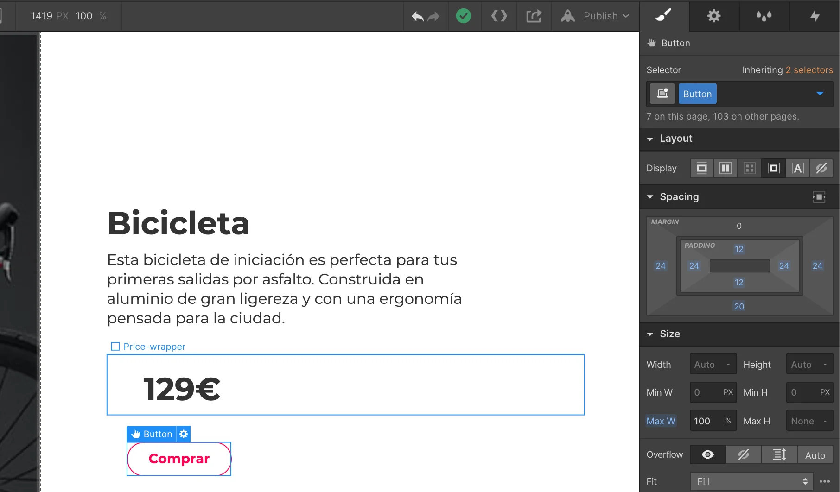Collapse the Spacing section
The width and height of the screenshot is (840, 492).
(x=650, y=197)
